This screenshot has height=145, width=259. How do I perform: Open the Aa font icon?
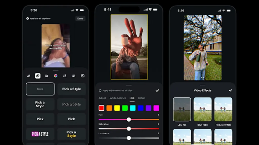coord(47,76)
